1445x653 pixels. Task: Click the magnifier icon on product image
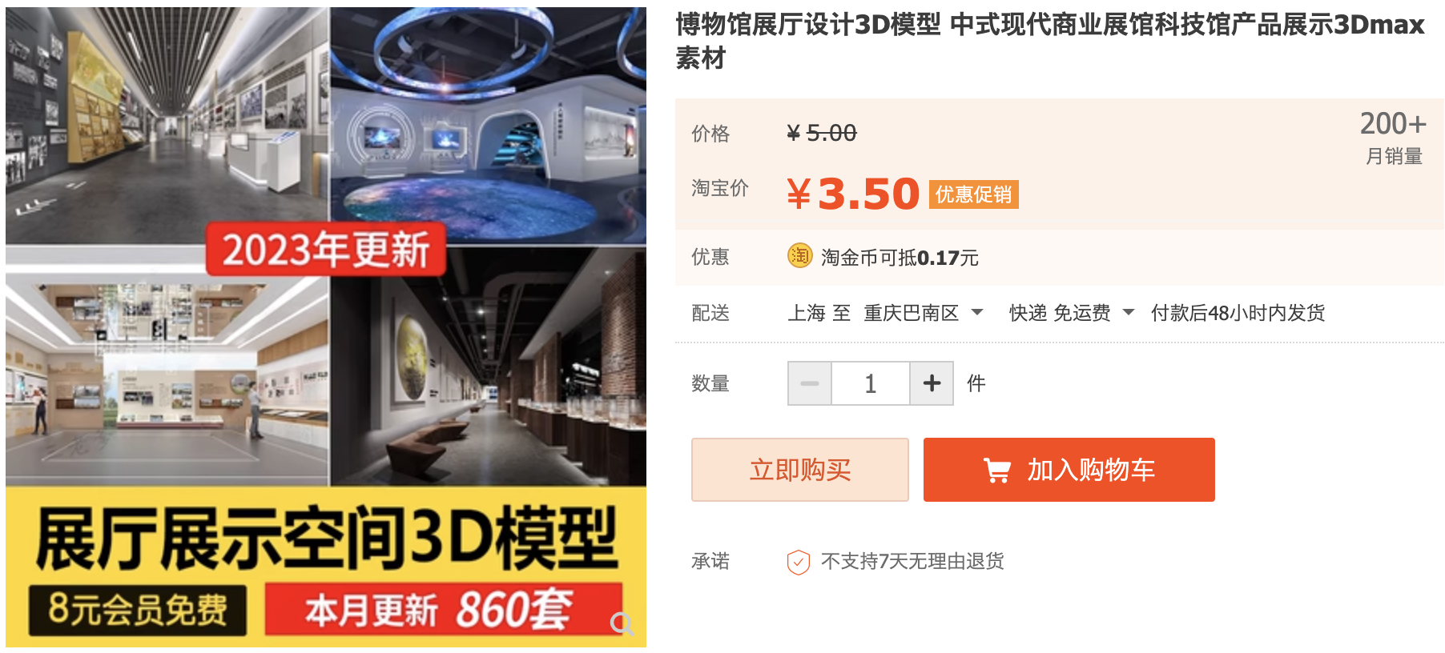point(622,623)
